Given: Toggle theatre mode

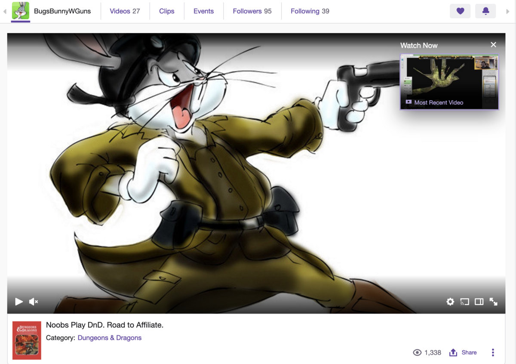Looking at the screenshot, I should (479, 302).
